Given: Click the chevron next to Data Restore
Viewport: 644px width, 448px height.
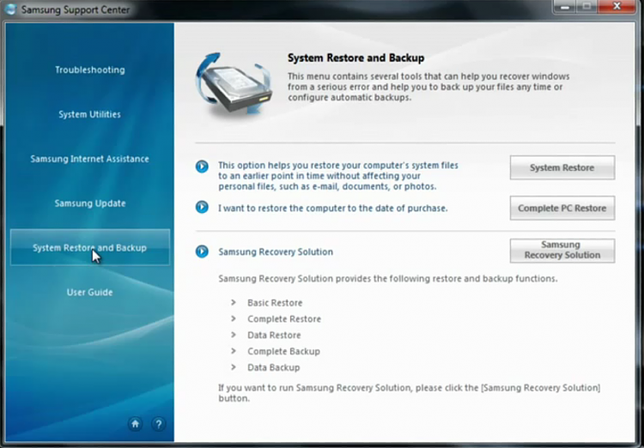Looking at the screenshot, I should 234,335.
